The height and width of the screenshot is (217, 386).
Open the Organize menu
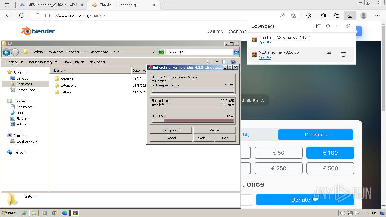point(14,62)
